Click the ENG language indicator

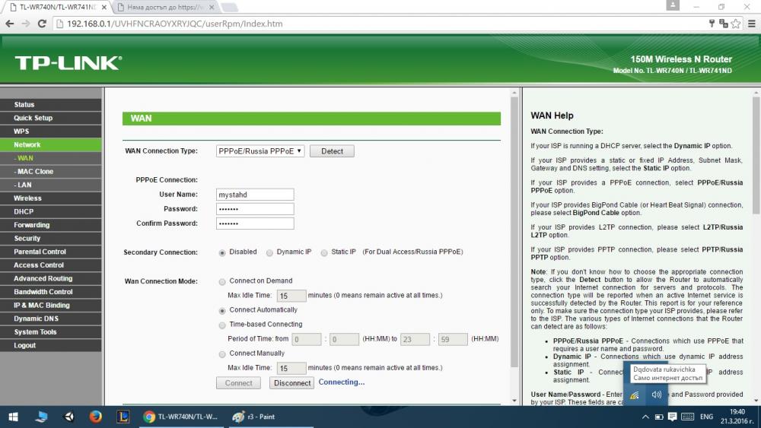(707, 417)
